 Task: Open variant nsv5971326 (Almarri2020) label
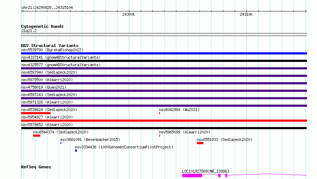point(47,102)
